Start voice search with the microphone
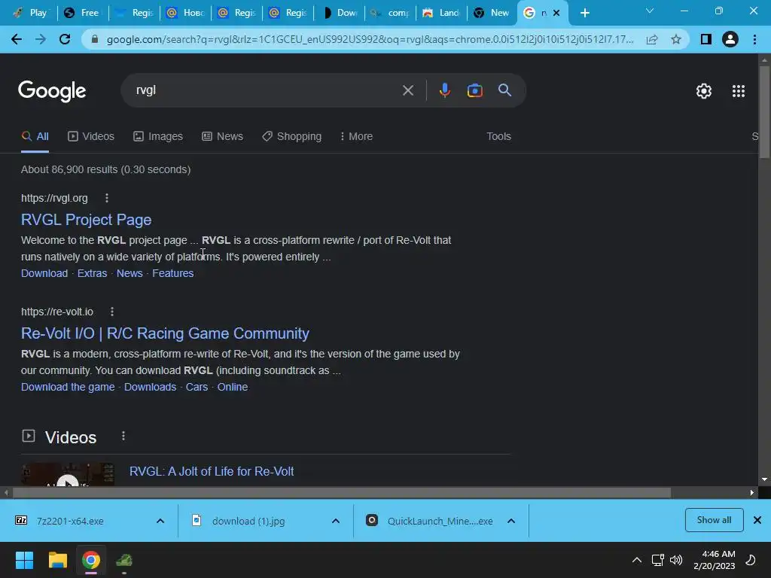The width and height of the screenshot is (771, 578). 444,90
